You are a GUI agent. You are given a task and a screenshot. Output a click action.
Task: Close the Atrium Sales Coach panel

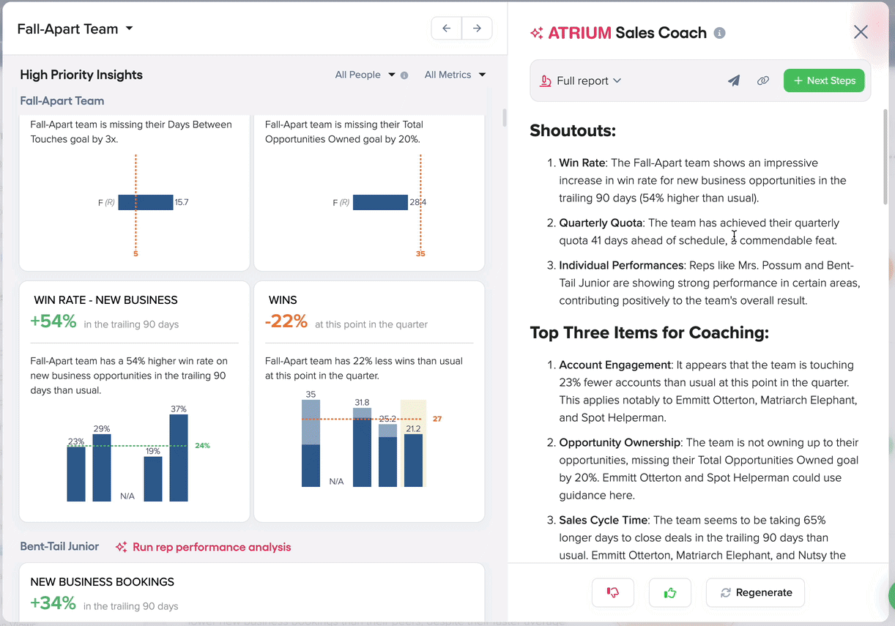pos(861,31)
